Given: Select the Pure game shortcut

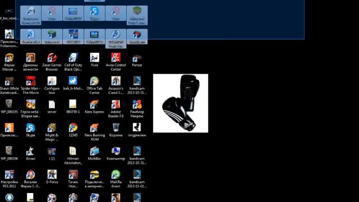Looking at the screenshot, I should 95,60.
